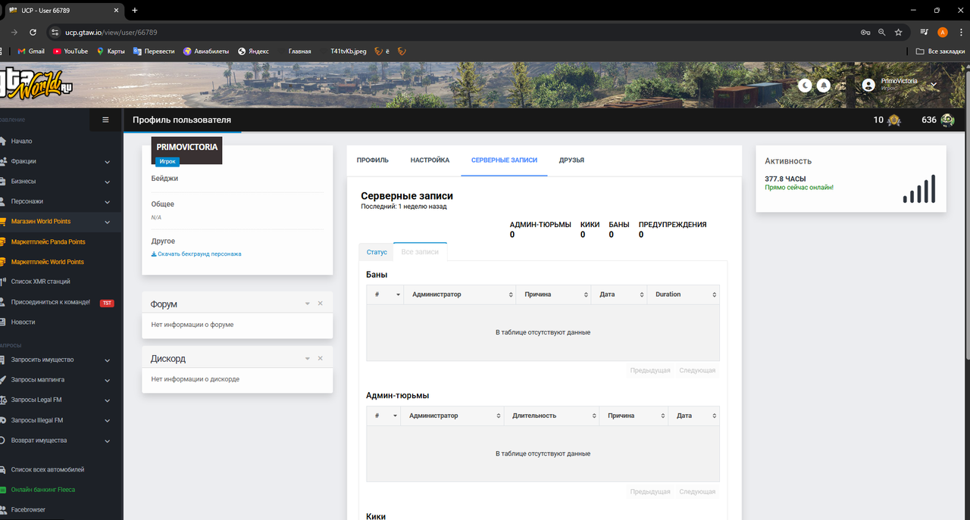Sort Баны table by Администратор

pos(459,294)
